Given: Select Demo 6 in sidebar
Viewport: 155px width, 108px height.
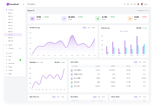Looking at the screenshot, I should point(10,29).
